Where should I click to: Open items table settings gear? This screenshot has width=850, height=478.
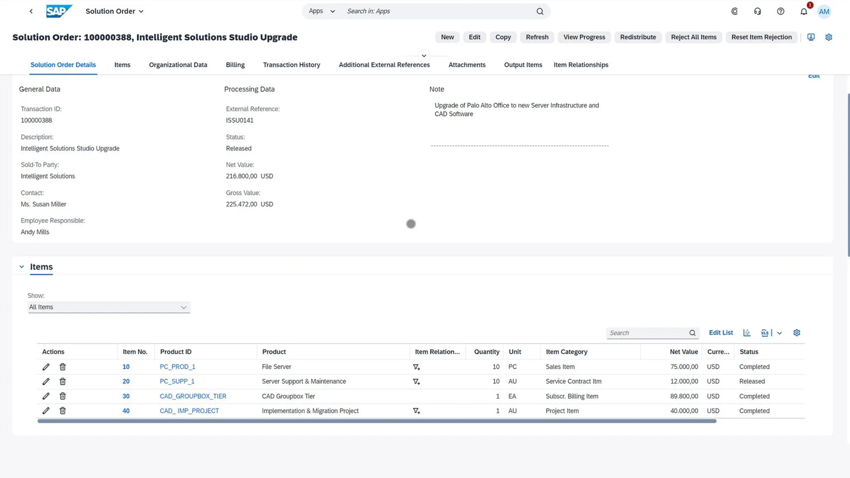[x=796, y=333]
